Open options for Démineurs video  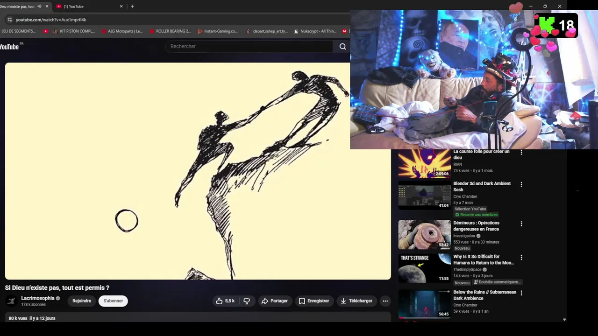(x=521, y=224)
